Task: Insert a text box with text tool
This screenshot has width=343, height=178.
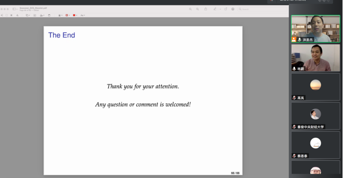Action: (x=35, y=15)
